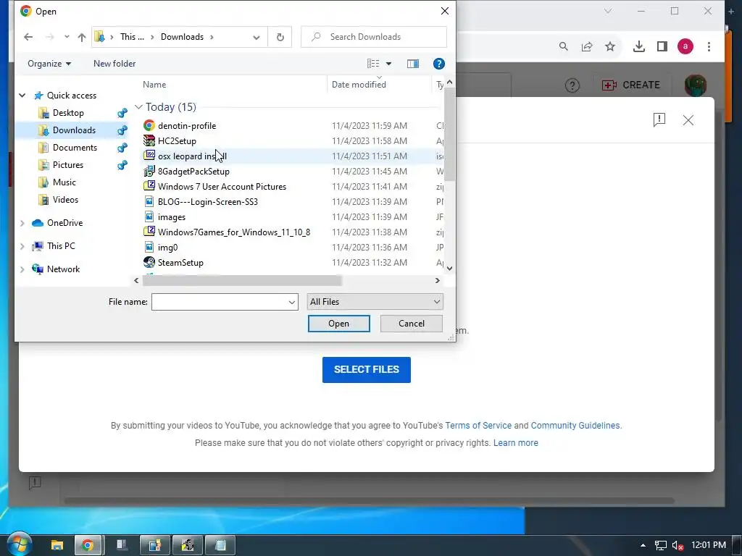Toggle Chrome's side panel icon
Image resolution: width=742 pixels, height=556 pixels.
click(x=662, y=46)
